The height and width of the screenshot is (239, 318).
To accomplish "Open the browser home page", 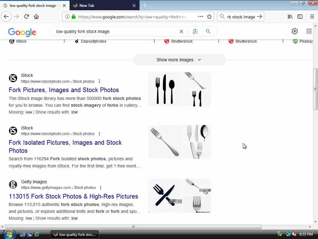I will click(36, 17).
